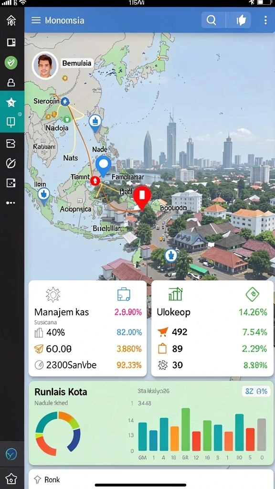Viewport: 275px width, 489px height.
Task: Click the person profile sidebar icon
Action: click(11, 83)
